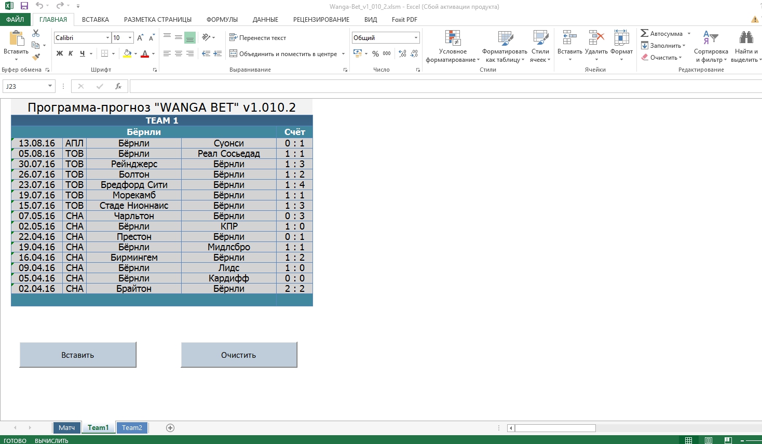Toggle center text alignment
The image size is (762, 444).
179,53
